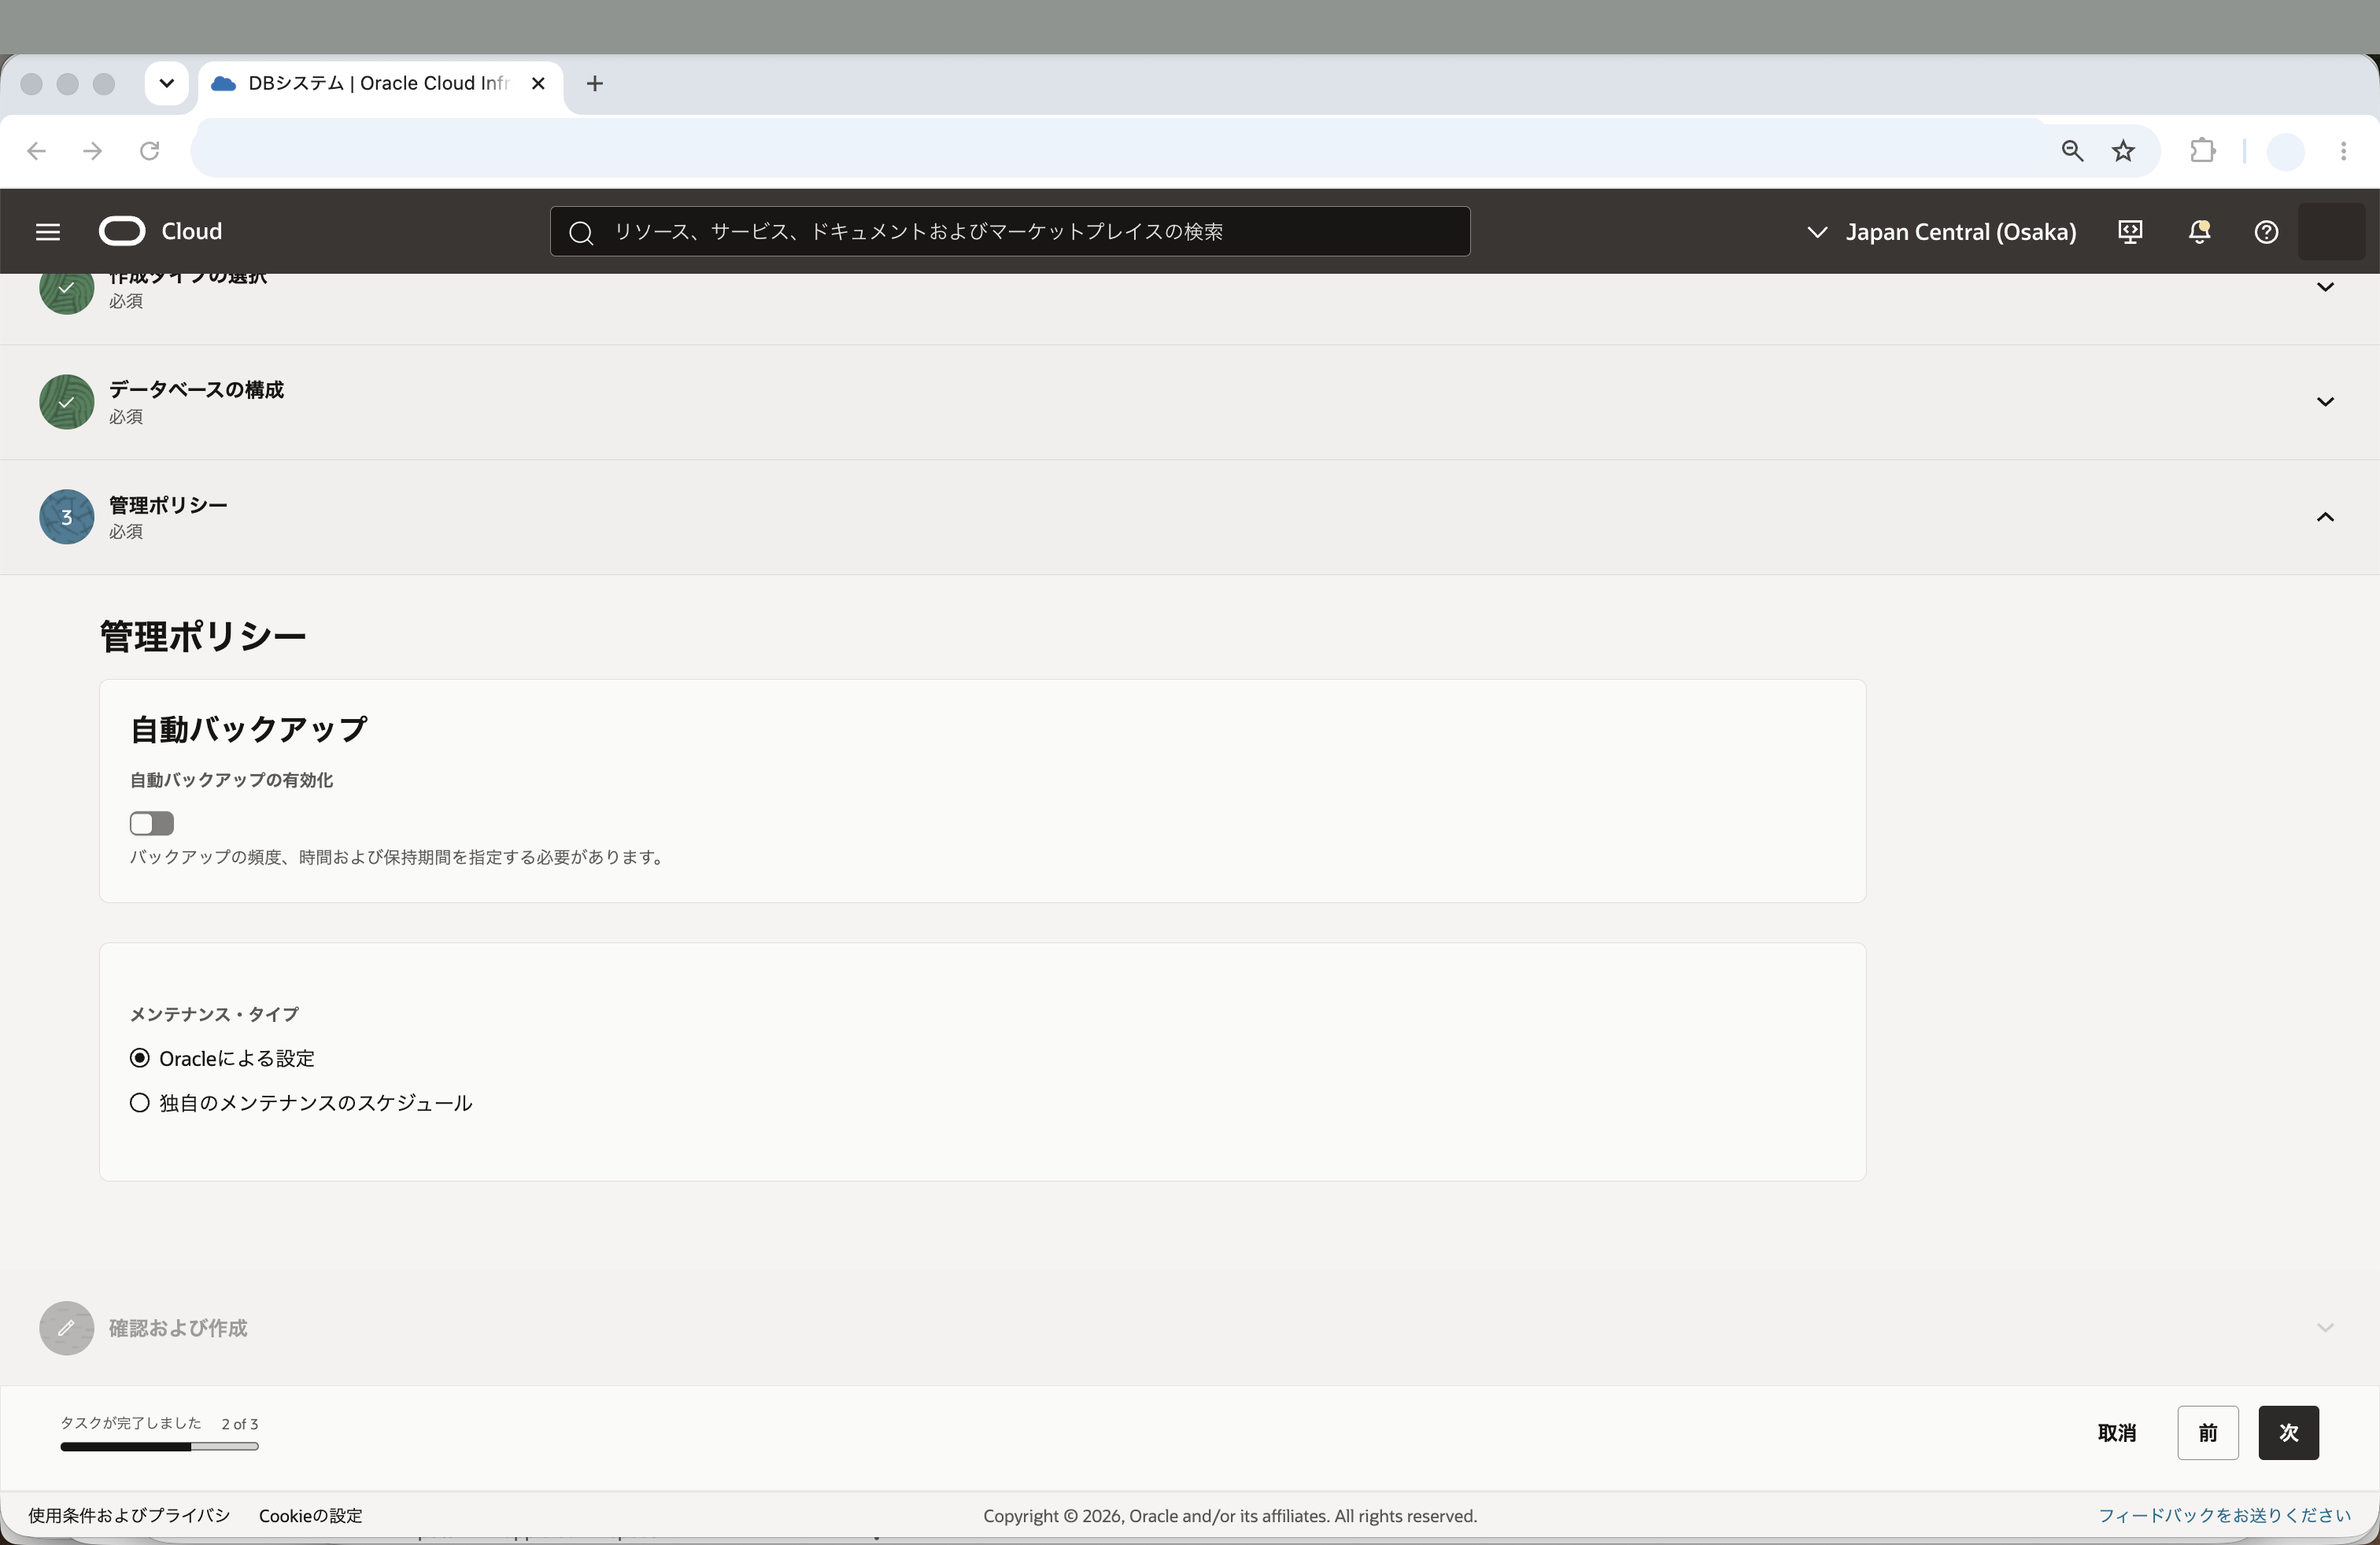2380x1545 pixels.
Task: Click the 自動バックアップ card heading
Action: 249,729
